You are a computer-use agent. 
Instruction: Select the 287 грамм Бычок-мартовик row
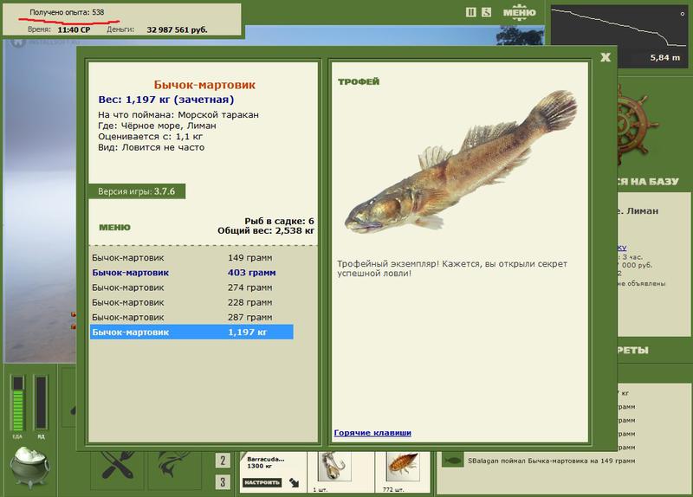(191, 317)
